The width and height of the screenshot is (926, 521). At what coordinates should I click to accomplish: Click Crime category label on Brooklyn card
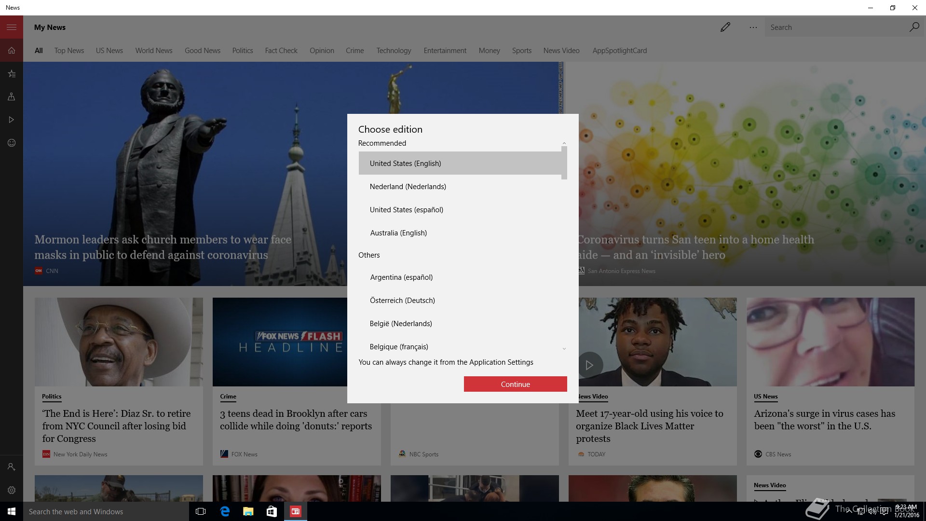228,397
